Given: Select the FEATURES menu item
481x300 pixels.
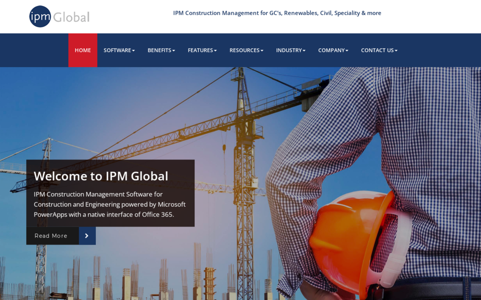Looking at the screenshot, I should point(200,50).
